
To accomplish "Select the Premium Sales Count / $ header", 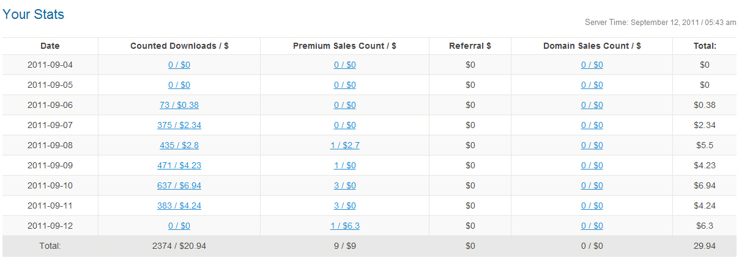I will [344, 46].
